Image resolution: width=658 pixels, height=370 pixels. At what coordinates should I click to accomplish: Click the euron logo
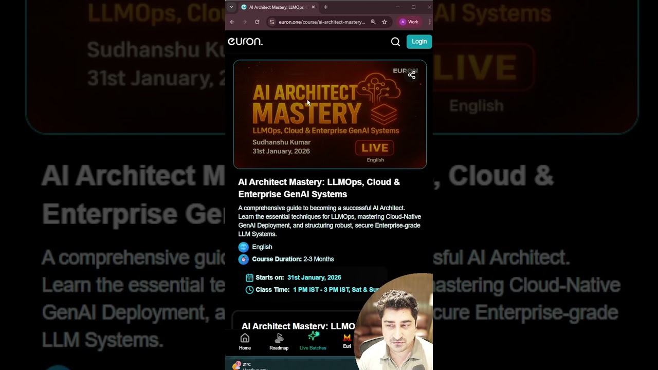pyautogui.click(x=245, y=42)
